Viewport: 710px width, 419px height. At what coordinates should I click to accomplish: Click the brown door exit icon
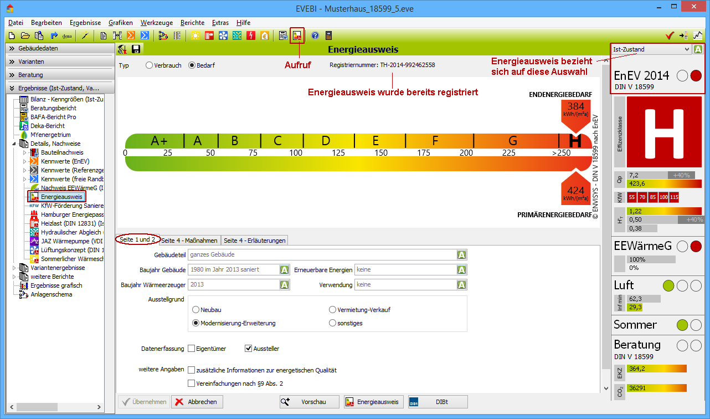(x=329, y=35)
